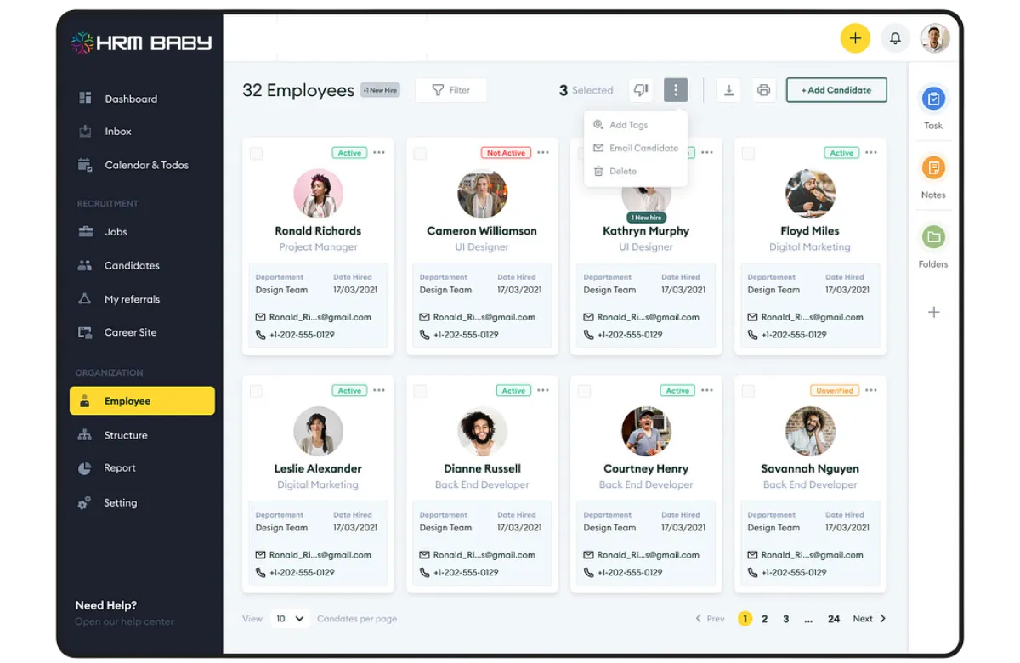Open Dianne Russell's profile photo
Image resolution: width=1020 pixels, height=663 pixels.
[482, 431]
